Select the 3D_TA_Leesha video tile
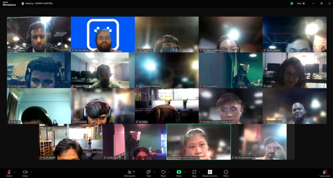This screenshot has height=178, width=333. (x=231, y=70)
